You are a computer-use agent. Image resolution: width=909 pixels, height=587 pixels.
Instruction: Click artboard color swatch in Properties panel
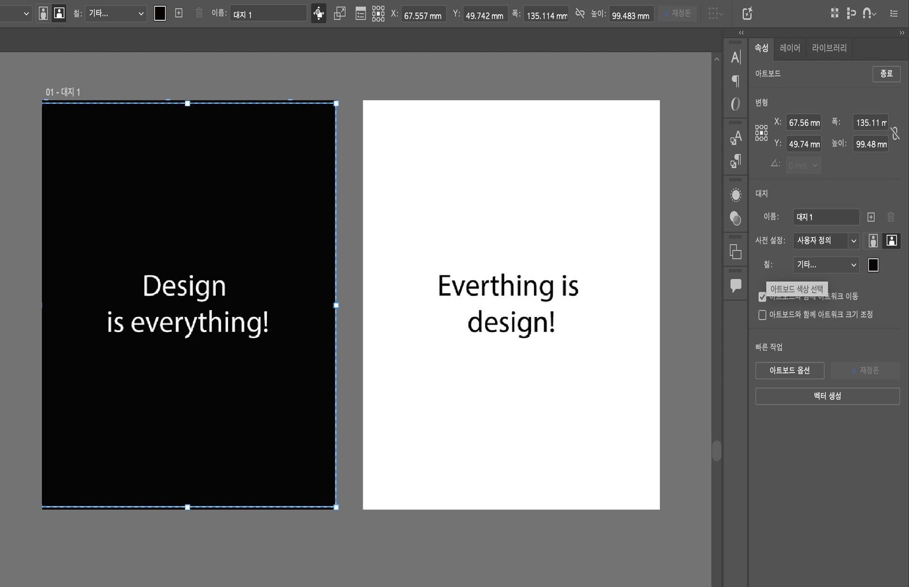[x=873, y=265]
